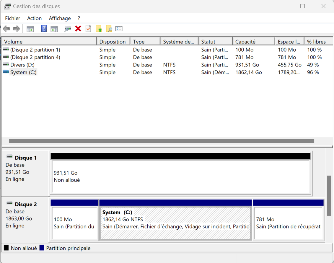This screenshot has width=334, height=263.
Task: Select the System (C:) row in volume list
Action: tap(23, 72)
